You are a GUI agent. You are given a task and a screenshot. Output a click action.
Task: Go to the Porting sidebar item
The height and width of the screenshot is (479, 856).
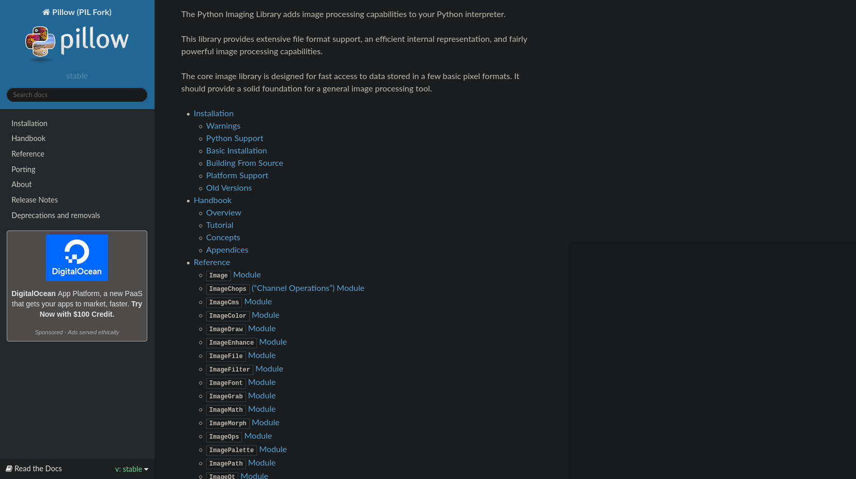coord(23,169)
